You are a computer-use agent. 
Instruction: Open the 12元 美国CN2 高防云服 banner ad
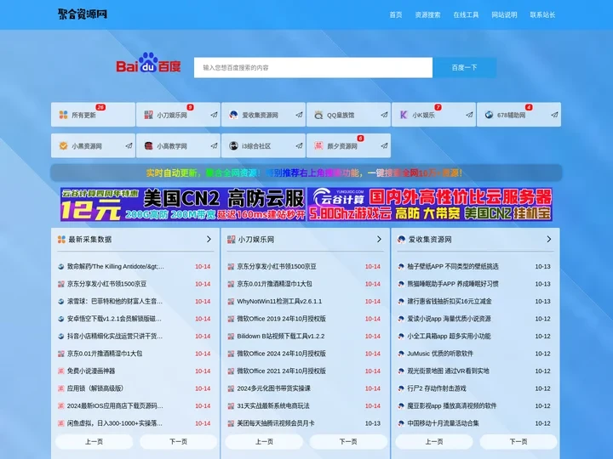[183, 205]
